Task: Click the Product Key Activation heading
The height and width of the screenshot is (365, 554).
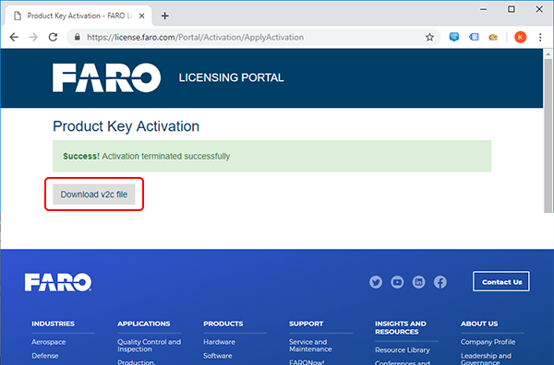Action: 126,126
